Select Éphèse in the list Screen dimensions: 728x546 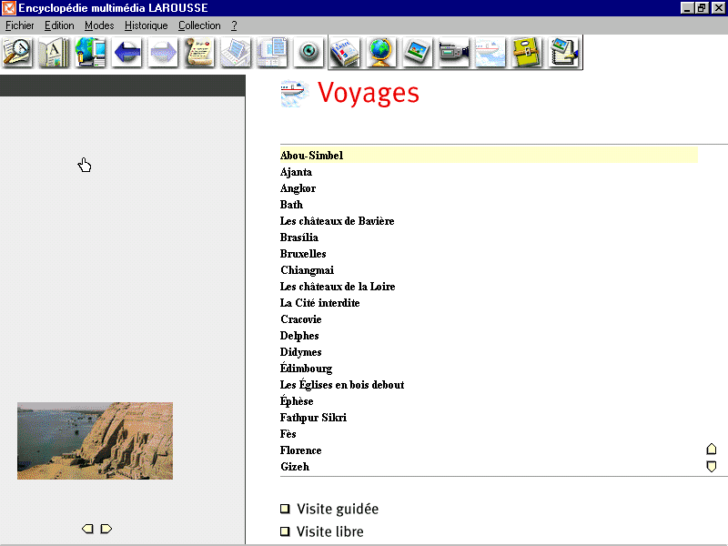click(297, 400)
